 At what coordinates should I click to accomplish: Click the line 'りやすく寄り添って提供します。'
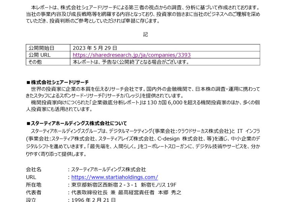tap(56, 154)
